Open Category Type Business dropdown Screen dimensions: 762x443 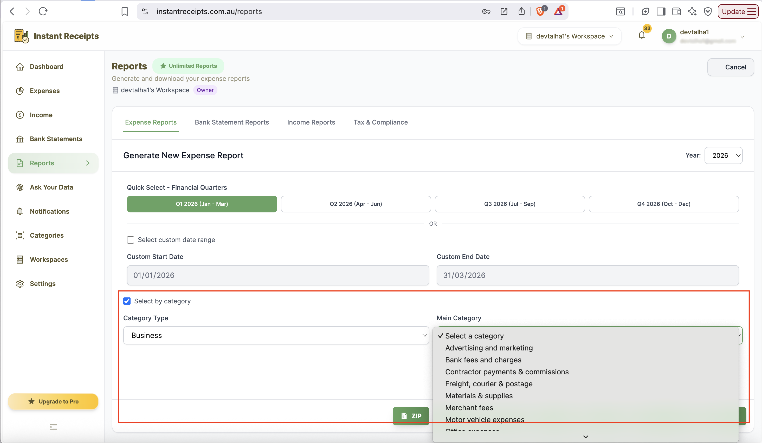pyautogui.click(x=276, y=335)
